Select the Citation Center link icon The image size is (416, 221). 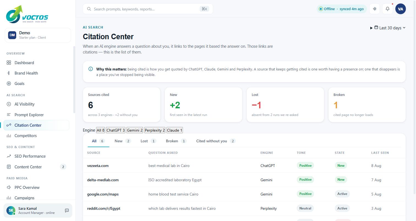coord(9,125)
